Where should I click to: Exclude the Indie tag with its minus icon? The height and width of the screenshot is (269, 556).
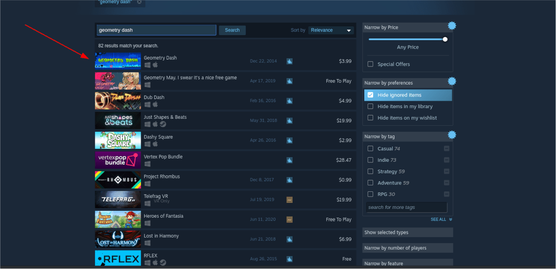(446, 160)
